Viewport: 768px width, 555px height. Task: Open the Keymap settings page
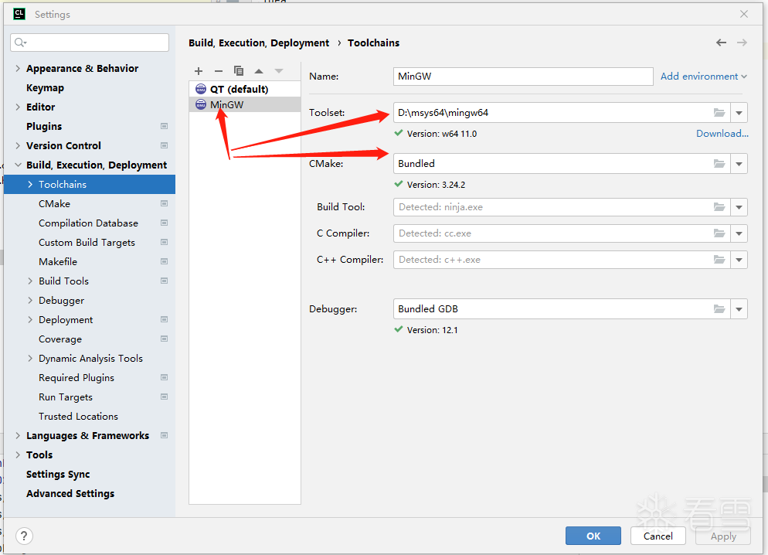pyautogui.click(x=45, y=88)
